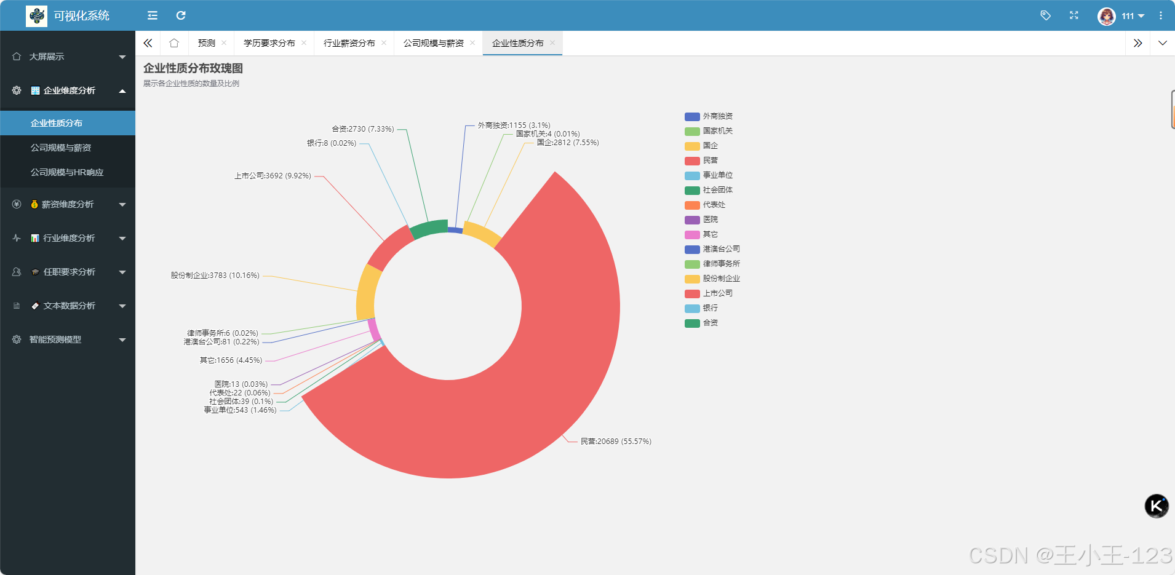Click the 上市公司:3692 (9.92%) chart label
The height and width of the screenshot is (575, 1175).
(x=273, y=176)
